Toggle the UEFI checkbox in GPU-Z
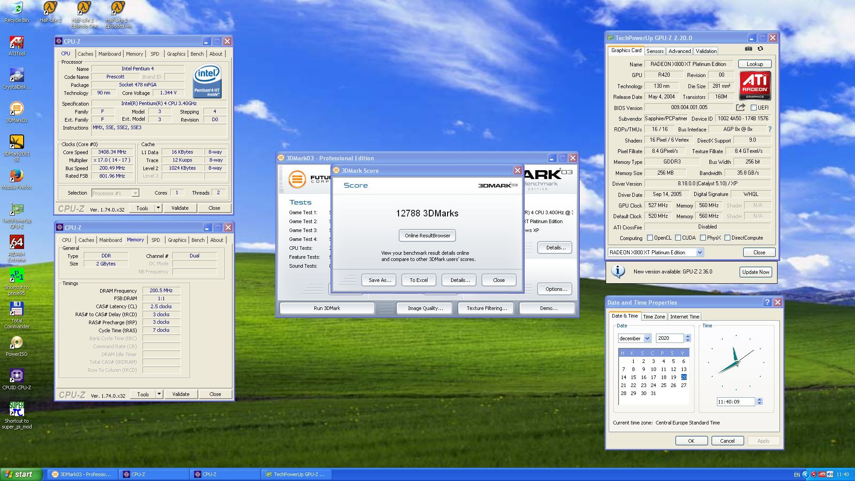 point(753,107)
